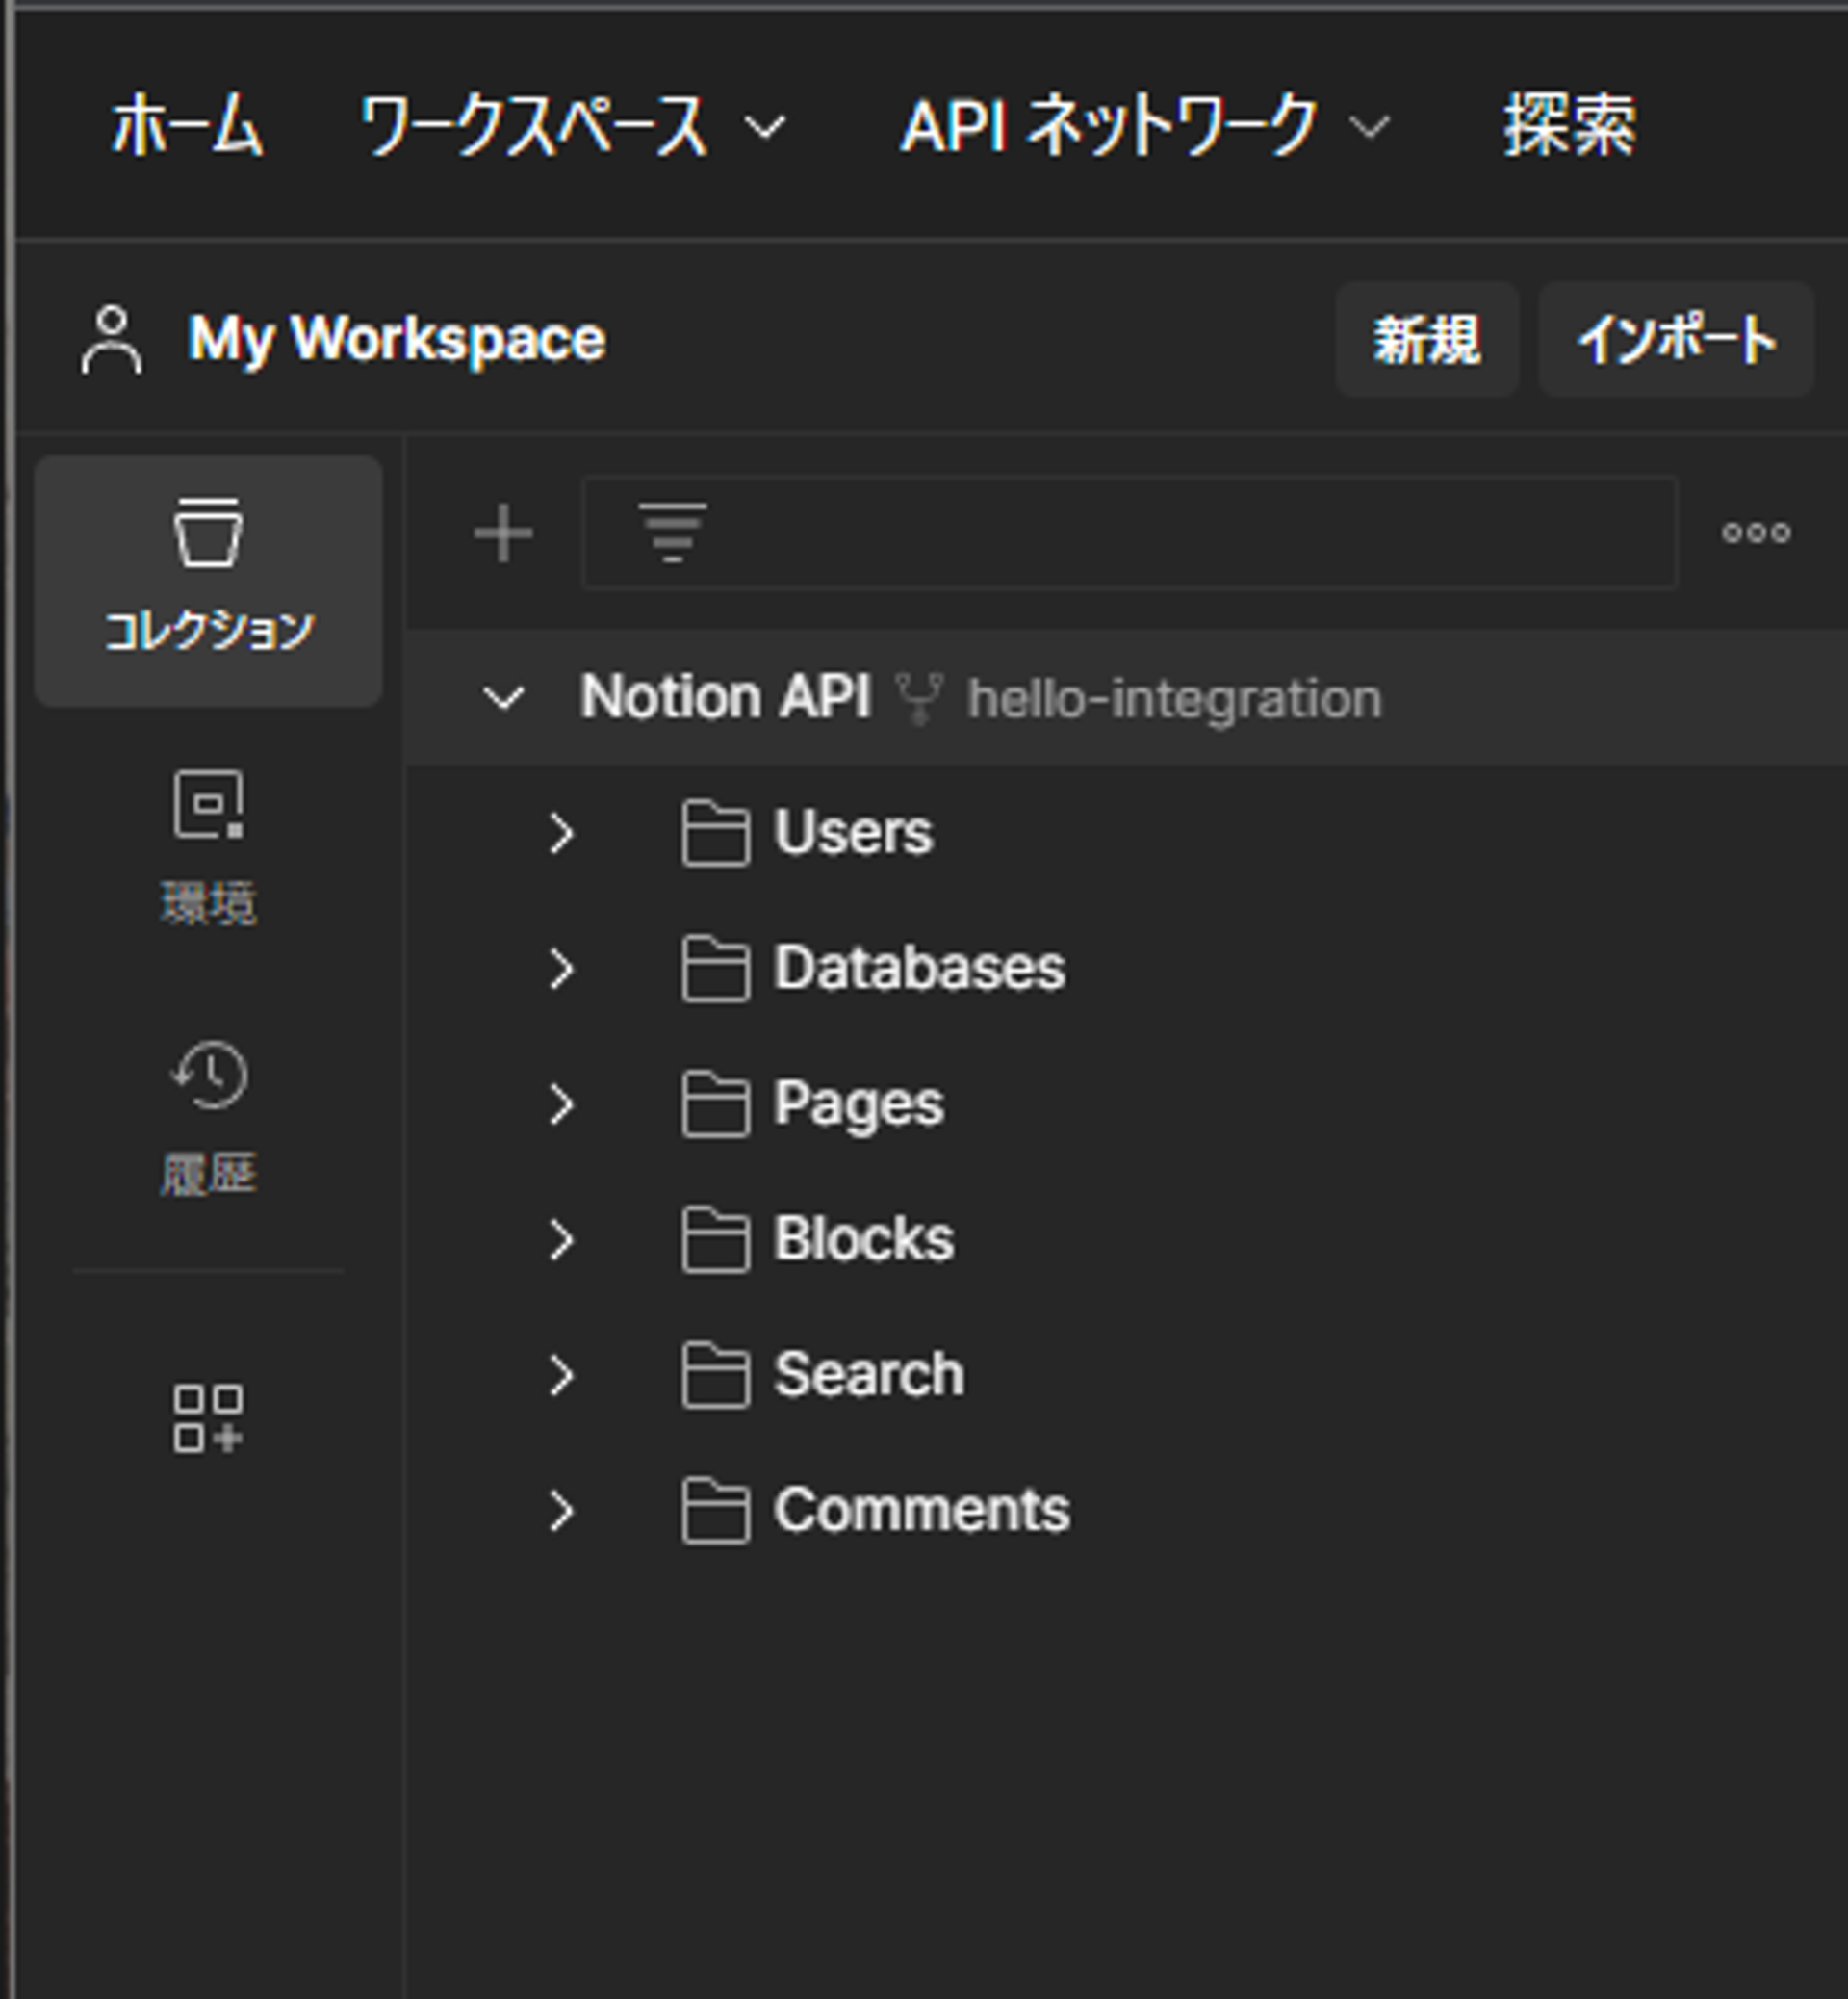
Task: Click the インポート button
Action: point(1676,338)
